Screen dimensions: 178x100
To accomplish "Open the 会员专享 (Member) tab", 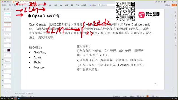I will point(84,5).
